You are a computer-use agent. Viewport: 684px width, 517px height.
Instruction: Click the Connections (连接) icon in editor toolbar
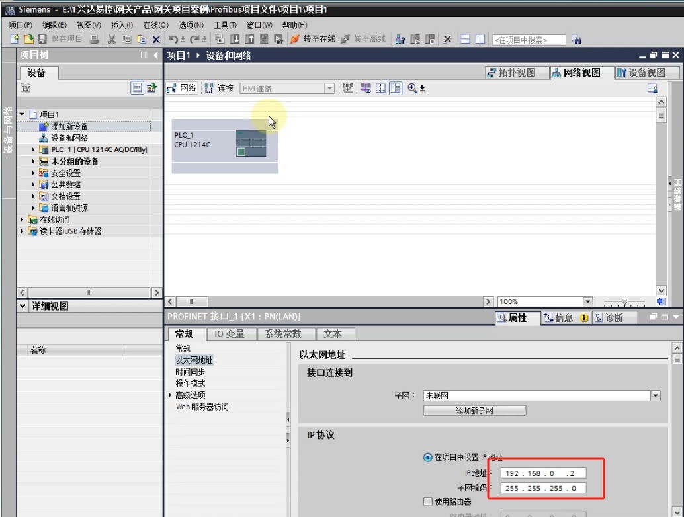[x=218, y=88]
